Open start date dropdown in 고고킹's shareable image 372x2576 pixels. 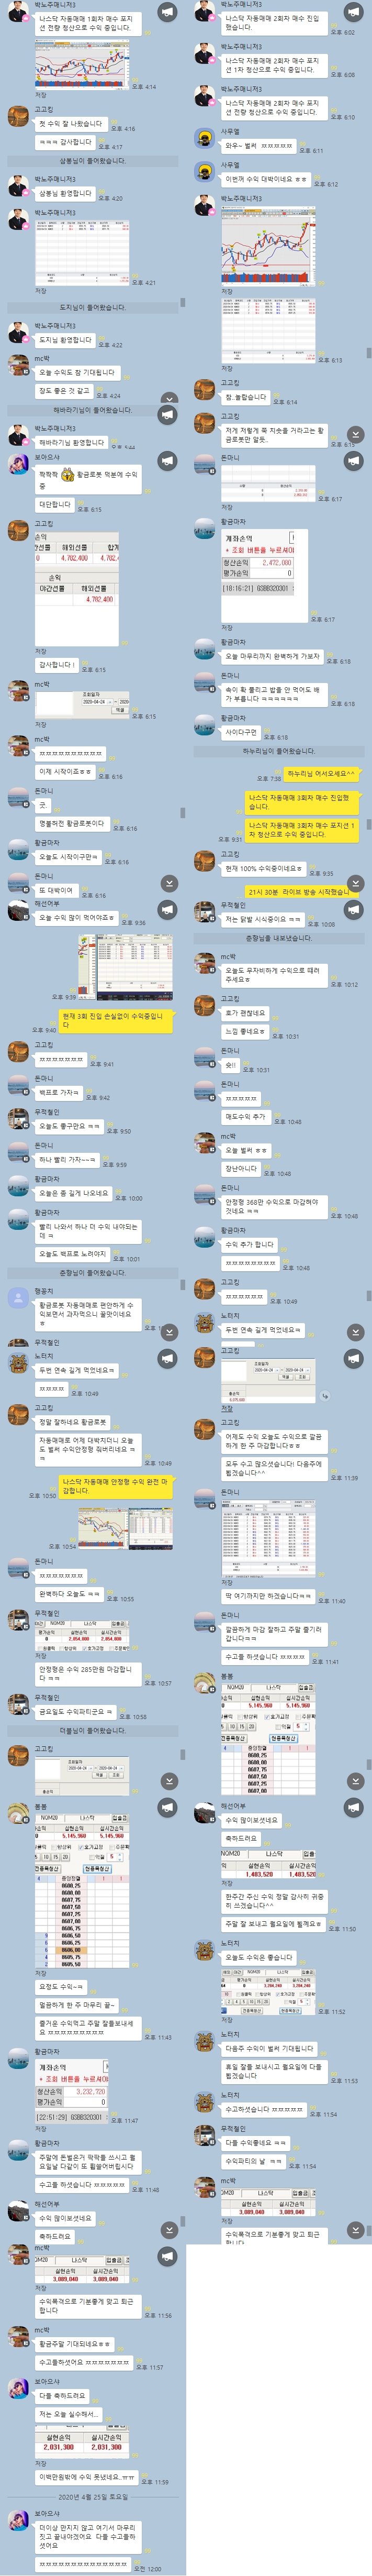(x=267, y=1370)
